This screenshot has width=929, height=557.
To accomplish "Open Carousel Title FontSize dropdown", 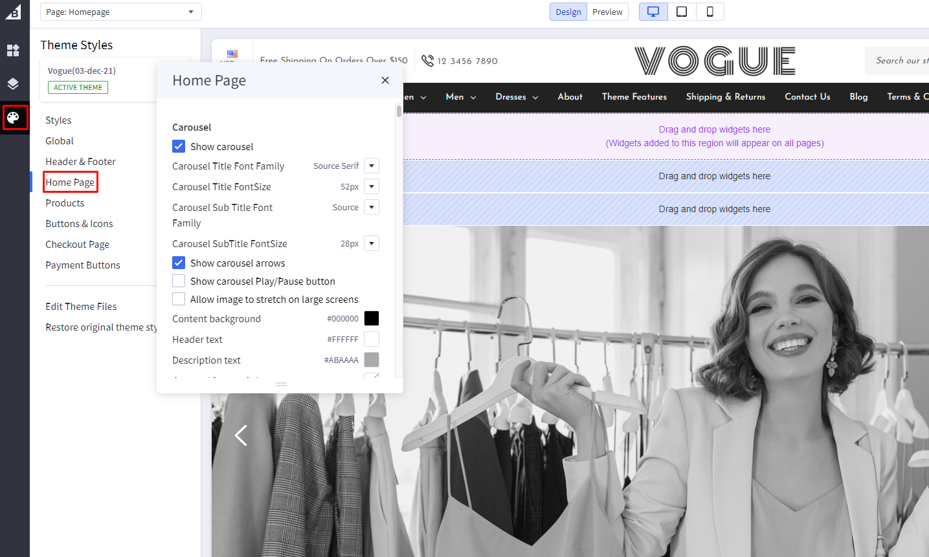I will click(x=372, y=186).
